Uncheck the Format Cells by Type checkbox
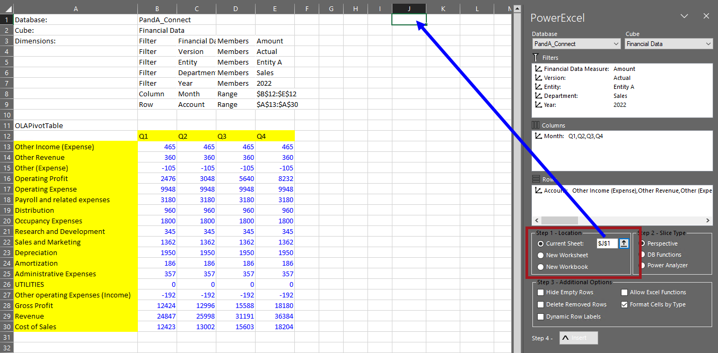Viewport: 718px width, 353px height. [x=625, y=304]
